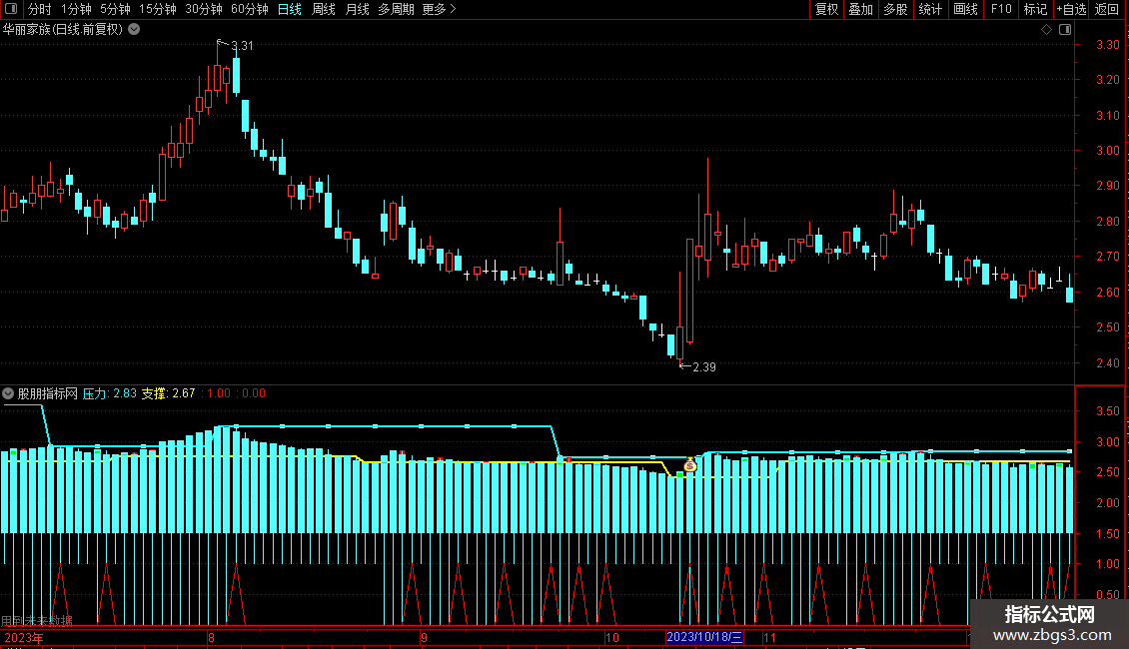The image size is (1129, 649).
Task: Open the 多周期 multi-period view
Action: point(396,9)
